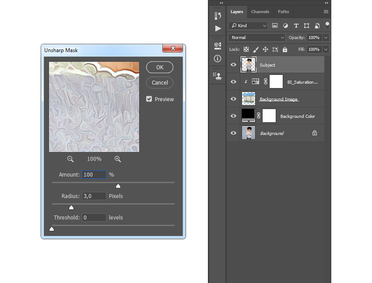This screenshot has height=283, width=372.
Task: Toggle the Preview checkbox
Action: click(149, 99)
